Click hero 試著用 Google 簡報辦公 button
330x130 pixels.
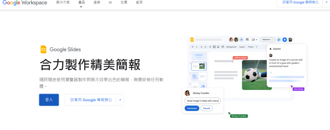[x=91, y=100]
